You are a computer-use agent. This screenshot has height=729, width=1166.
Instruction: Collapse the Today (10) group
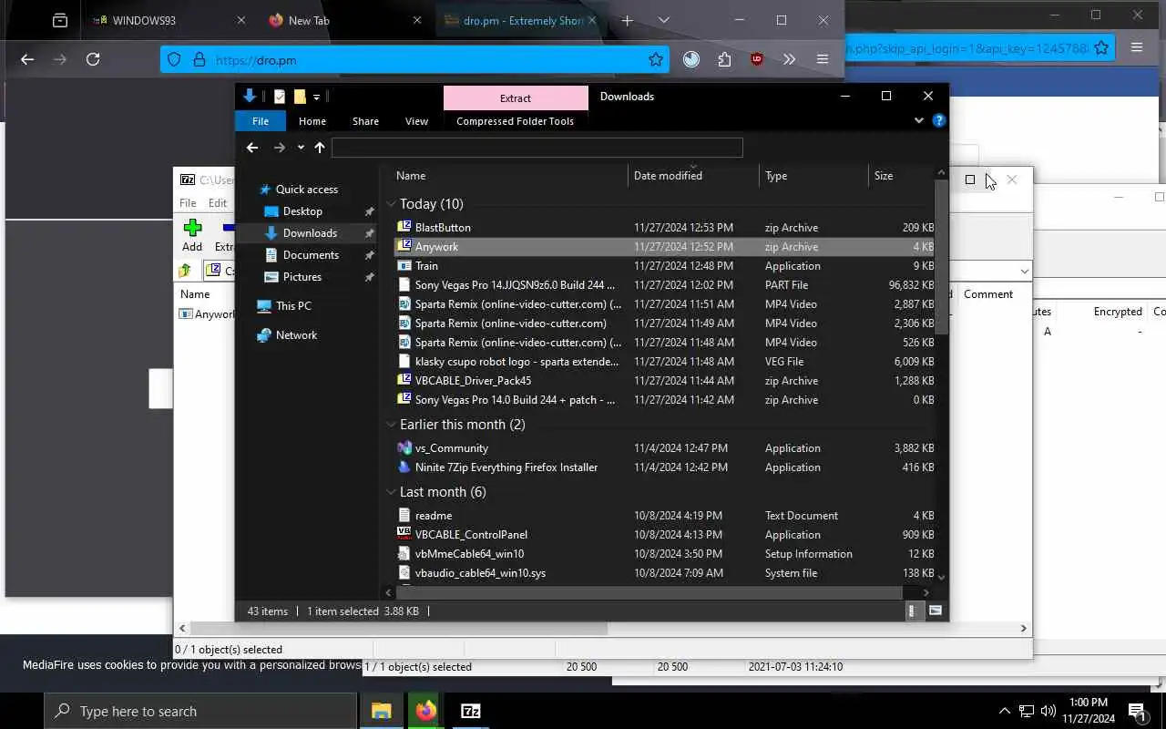pyautogui.click(x=391, y=204)
